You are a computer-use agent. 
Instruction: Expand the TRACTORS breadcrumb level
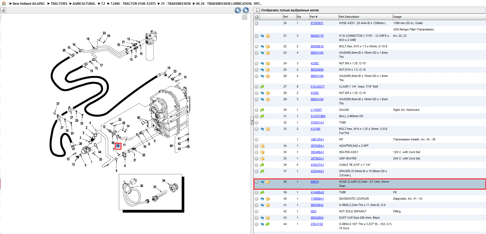(x=59, y=4)
